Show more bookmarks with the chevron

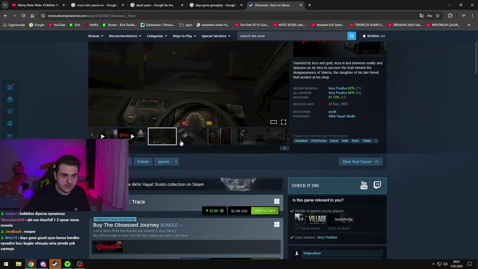[469, 25]
